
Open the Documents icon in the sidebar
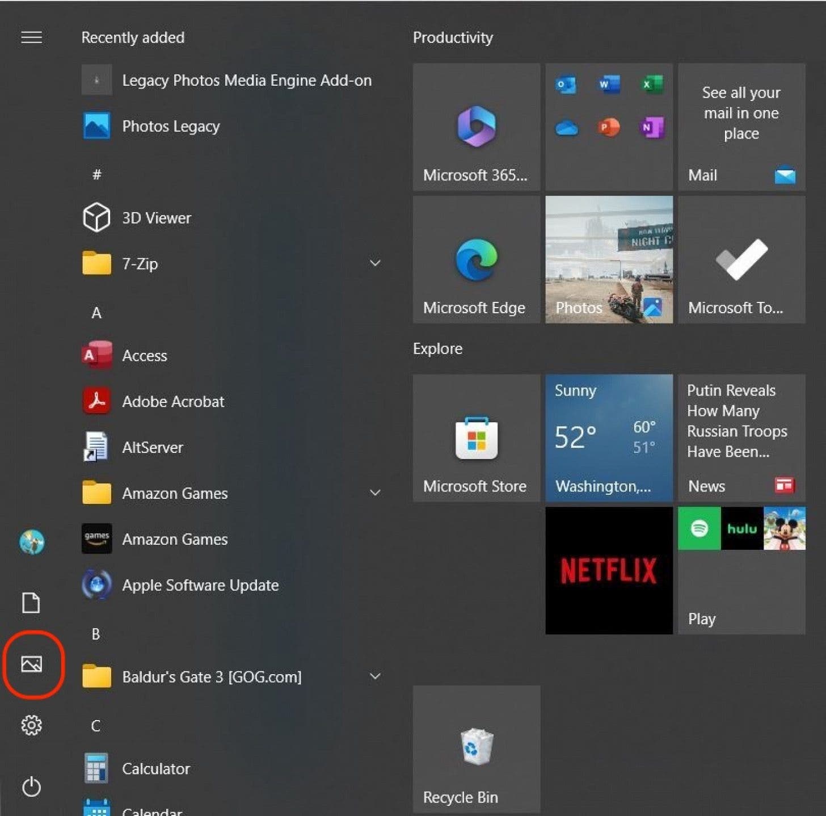[31, 602]
